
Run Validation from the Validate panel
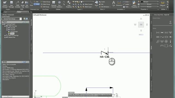coord(59,4)
